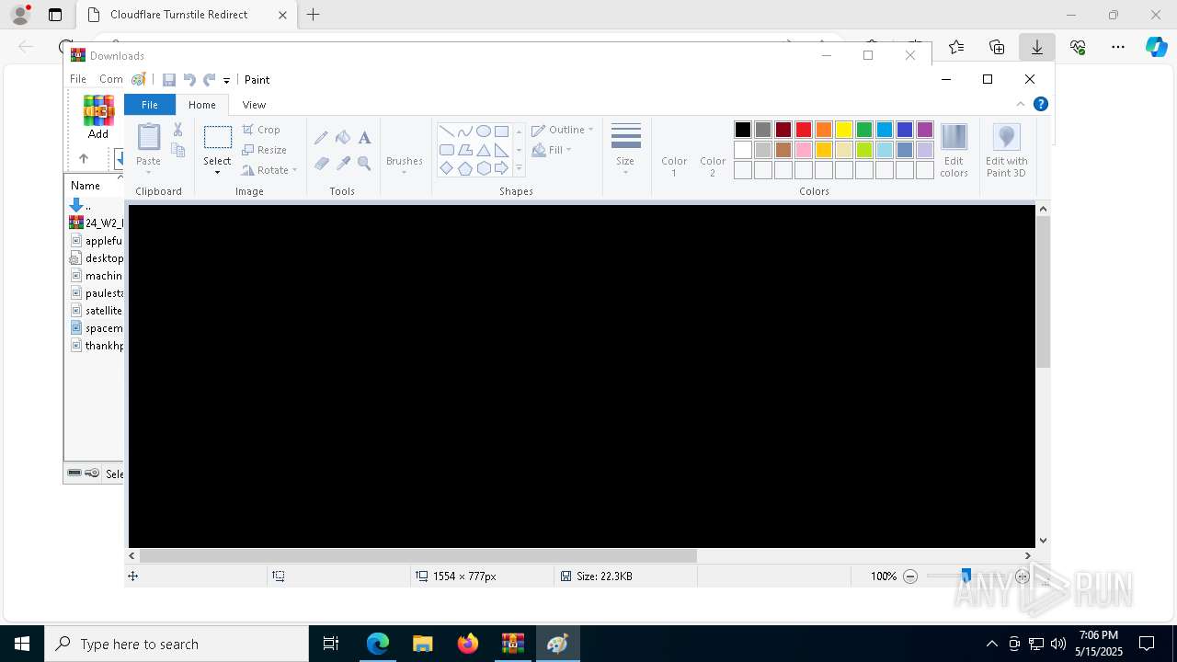Select the Magnifier tool

pos(364,164)
